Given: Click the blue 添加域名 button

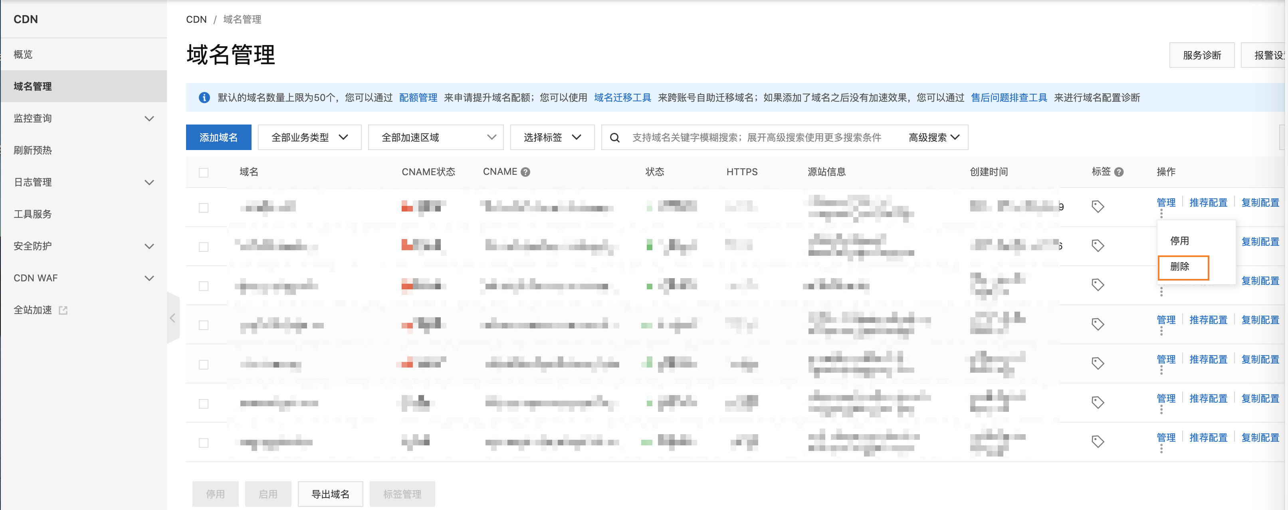Looking at the screenshot, I should click(x=218, y=138).
